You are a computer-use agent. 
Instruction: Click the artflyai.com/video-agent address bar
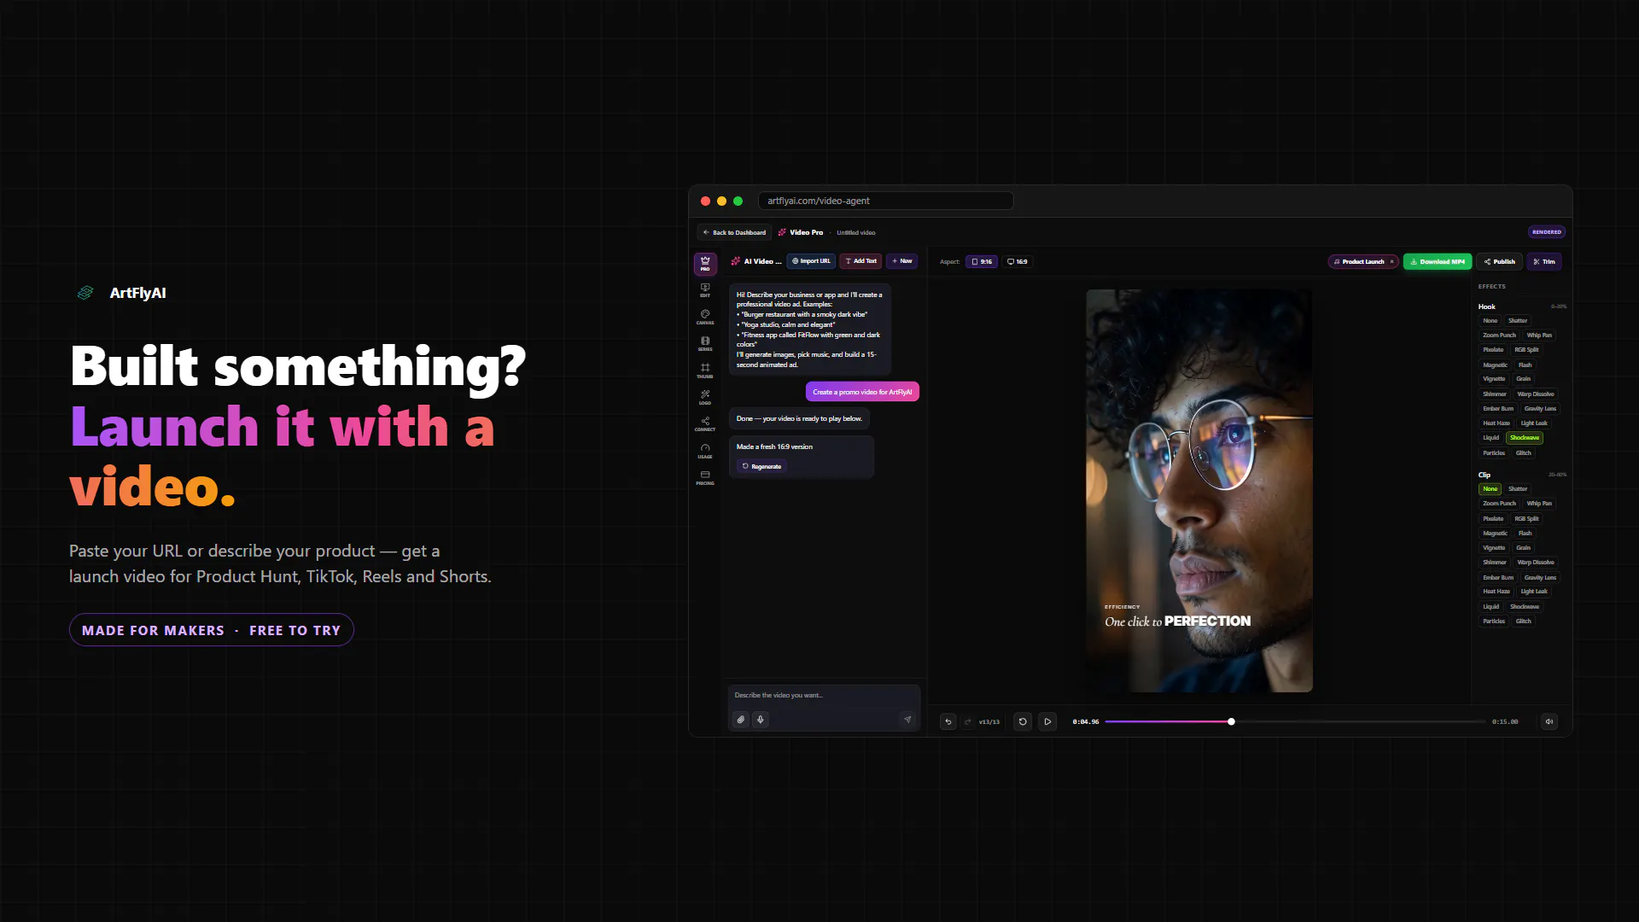885,201
